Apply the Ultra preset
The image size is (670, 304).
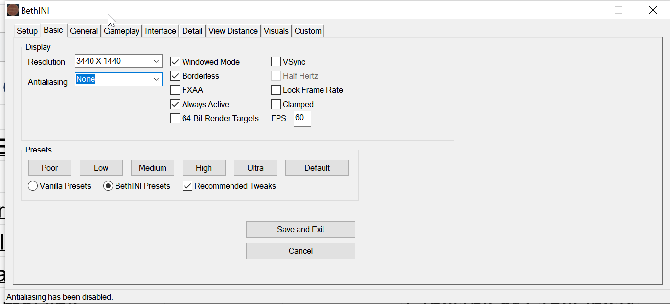255,168
